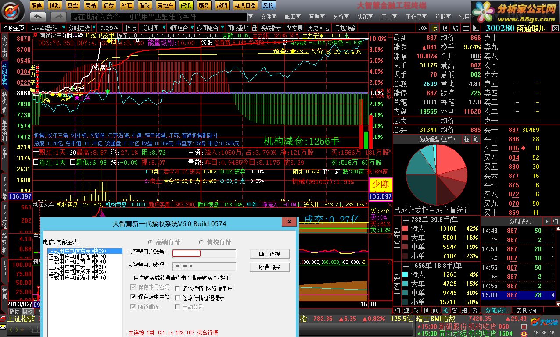Click the 大智慧用户密码 password field

pyautogui.click(x=204, y=266)
